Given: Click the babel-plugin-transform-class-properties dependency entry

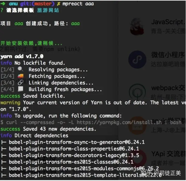Looking at the screenshot, I should [74, 149].
